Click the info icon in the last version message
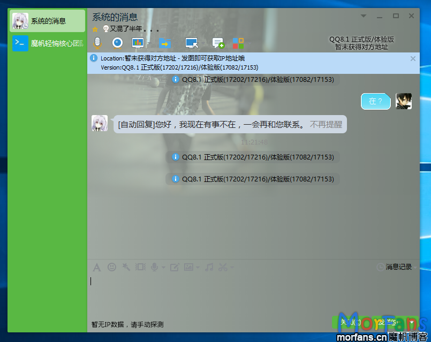Viewport: 431px width, 342px height. click(x=176, y=179)
